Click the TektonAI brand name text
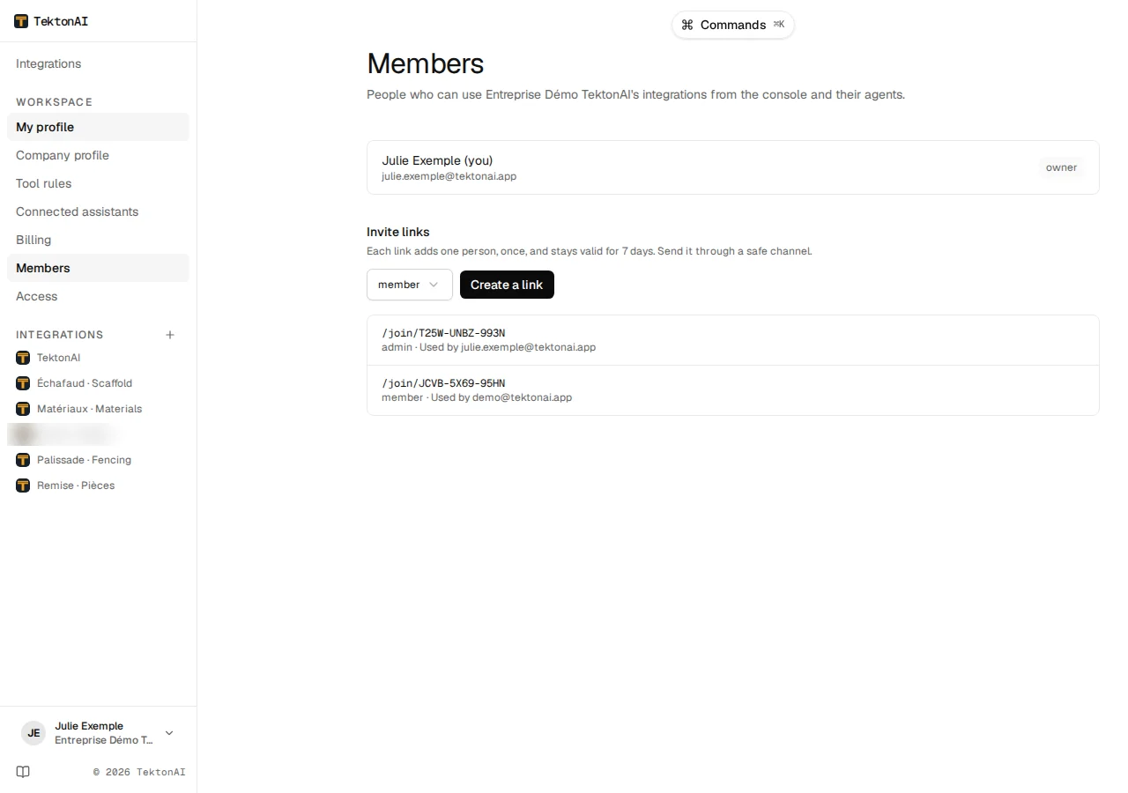Image resolution: width=1128 pixels, height=793 pixels. 61,21
